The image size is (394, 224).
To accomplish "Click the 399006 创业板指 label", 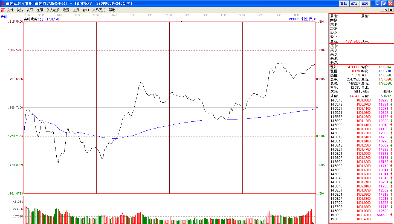I will [x=302, y=19].
